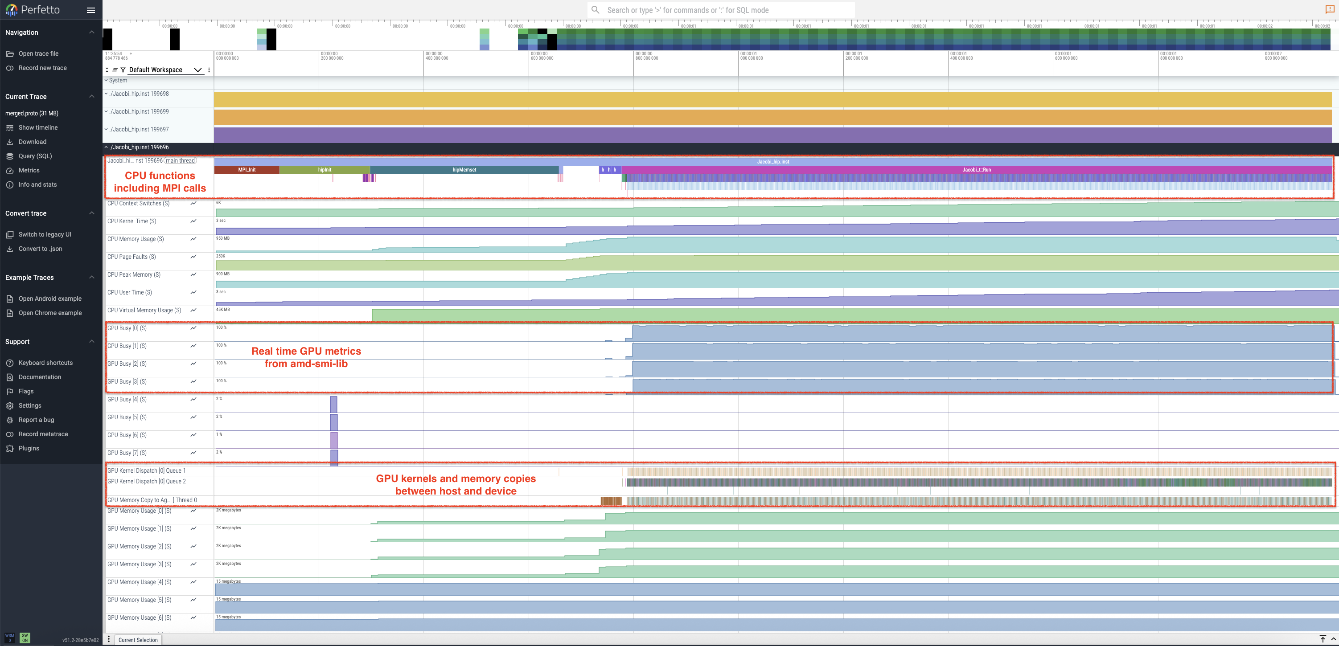Viewport: 1339px width, 646px height.
Task: Click the chart icon on GPU Busy [4] track
Action: [193, 399]
